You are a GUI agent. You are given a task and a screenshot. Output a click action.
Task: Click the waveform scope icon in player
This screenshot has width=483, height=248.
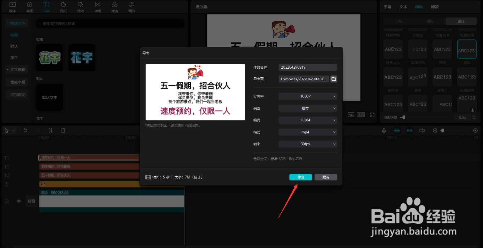tap(351, 115)
